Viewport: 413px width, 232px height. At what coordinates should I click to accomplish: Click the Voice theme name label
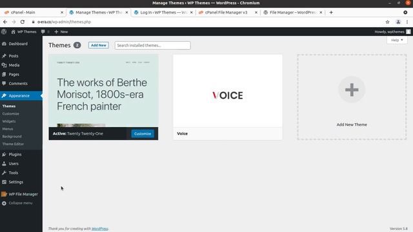(182, 133)
